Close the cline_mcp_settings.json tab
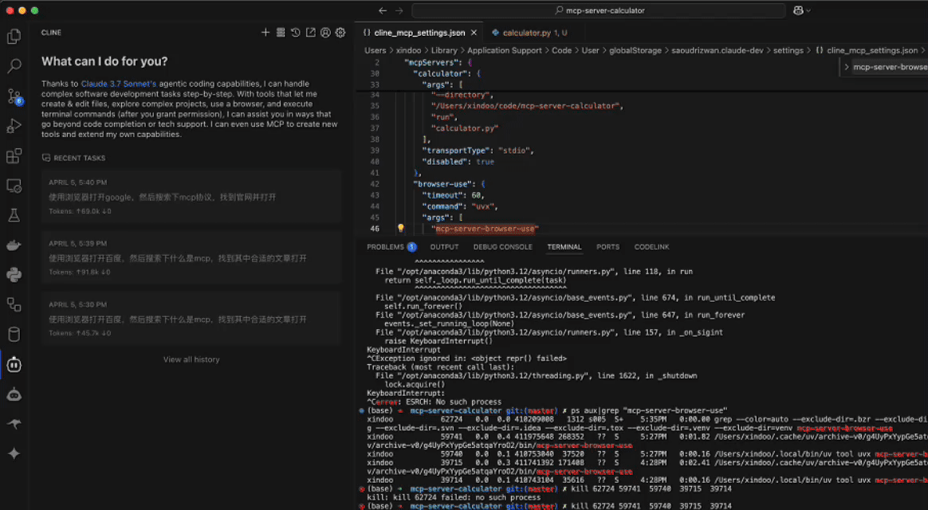The width and height of the screenshot is (928, 510). point(474,33)
